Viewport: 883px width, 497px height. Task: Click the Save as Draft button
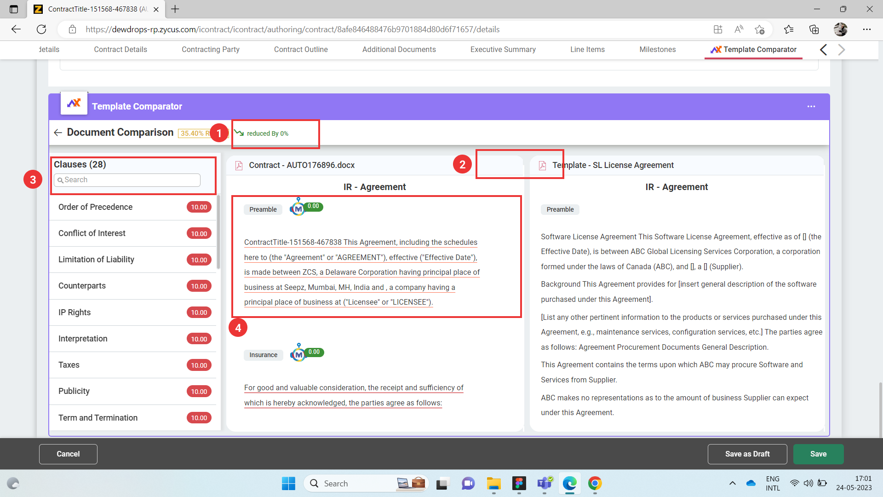(747, 454)
